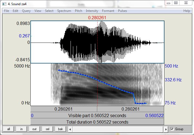Click the 'sel' zoom-to-selection button
194x135 pixels.
tap(47, 129)
